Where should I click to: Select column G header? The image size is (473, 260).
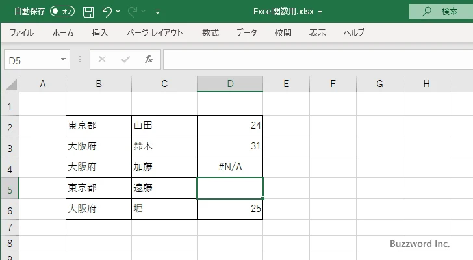point(379,84)
